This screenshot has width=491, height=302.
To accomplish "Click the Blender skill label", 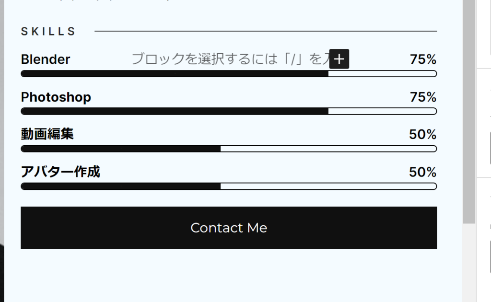I will (46, 59).
